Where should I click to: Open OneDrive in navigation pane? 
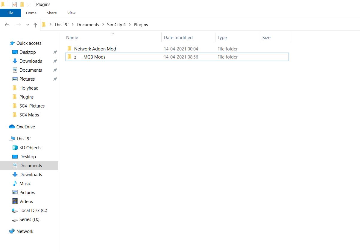click(x=25, y=127)
